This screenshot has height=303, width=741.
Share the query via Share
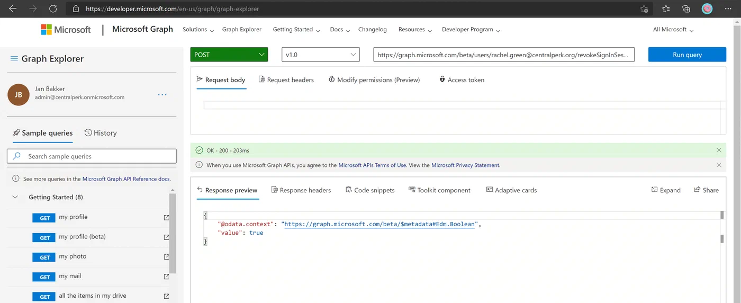point(706,190)
